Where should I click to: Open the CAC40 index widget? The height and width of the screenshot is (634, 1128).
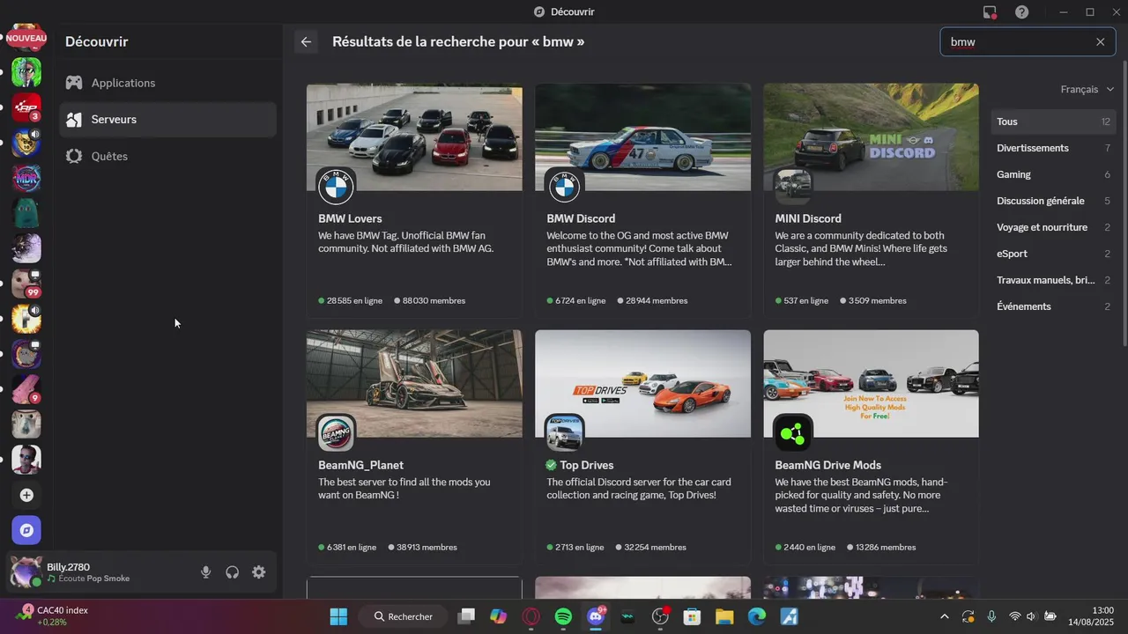(50, 616)
